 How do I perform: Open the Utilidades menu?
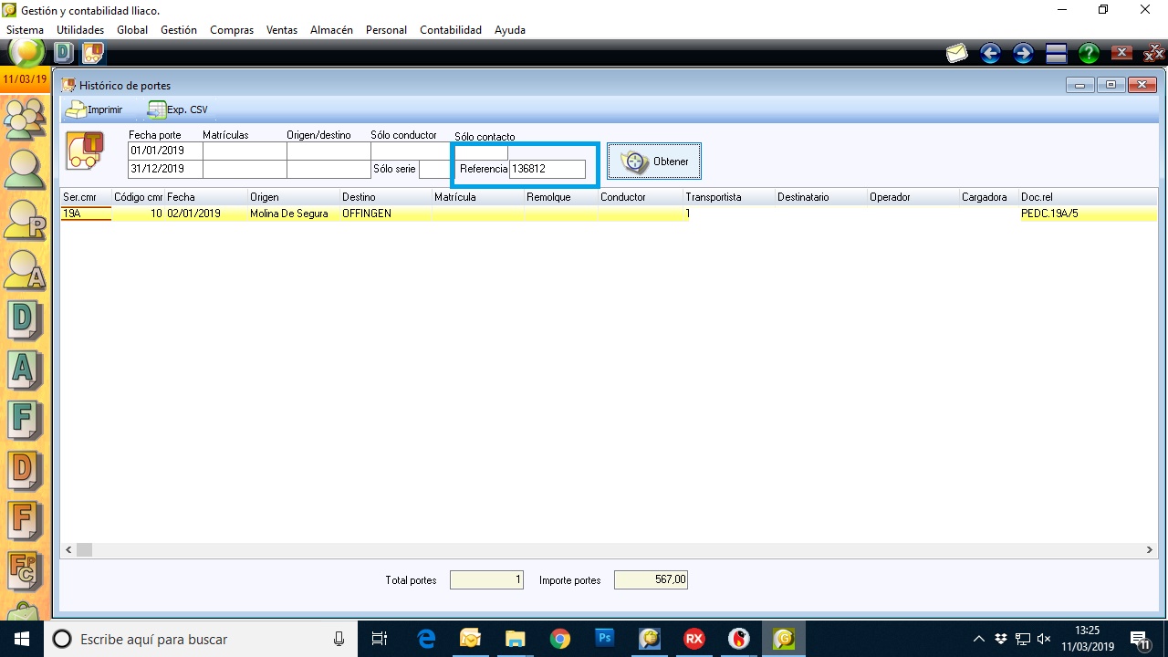pos(80,30)
